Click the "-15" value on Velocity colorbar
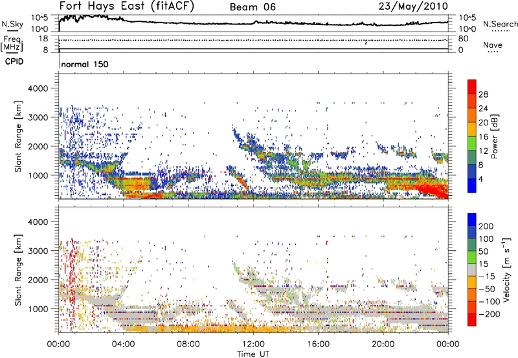Viewport: 518px width, 358px height. (487, 276)
